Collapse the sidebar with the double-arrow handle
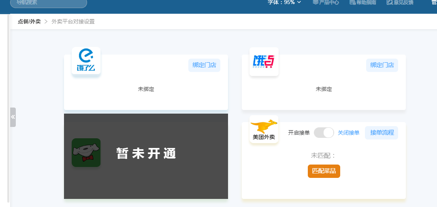Image resolution: width=437 pixels, height=207 pixels. (x=13, y=117)
